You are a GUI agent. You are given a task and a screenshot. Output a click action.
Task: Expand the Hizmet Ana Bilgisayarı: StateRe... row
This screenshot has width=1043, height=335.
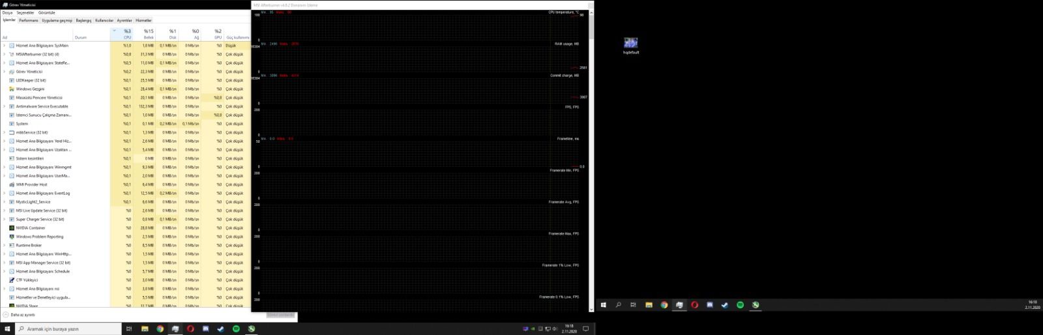4,63
